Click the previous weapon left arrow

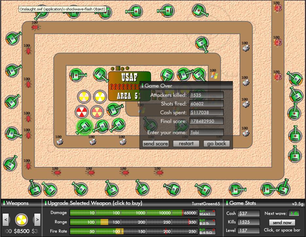click(x=6, y=220)
